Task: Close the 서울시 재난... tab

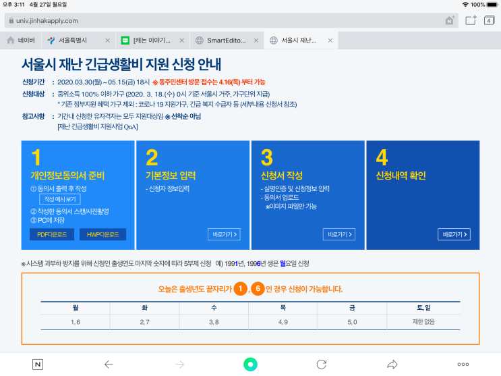Action: 330,41
